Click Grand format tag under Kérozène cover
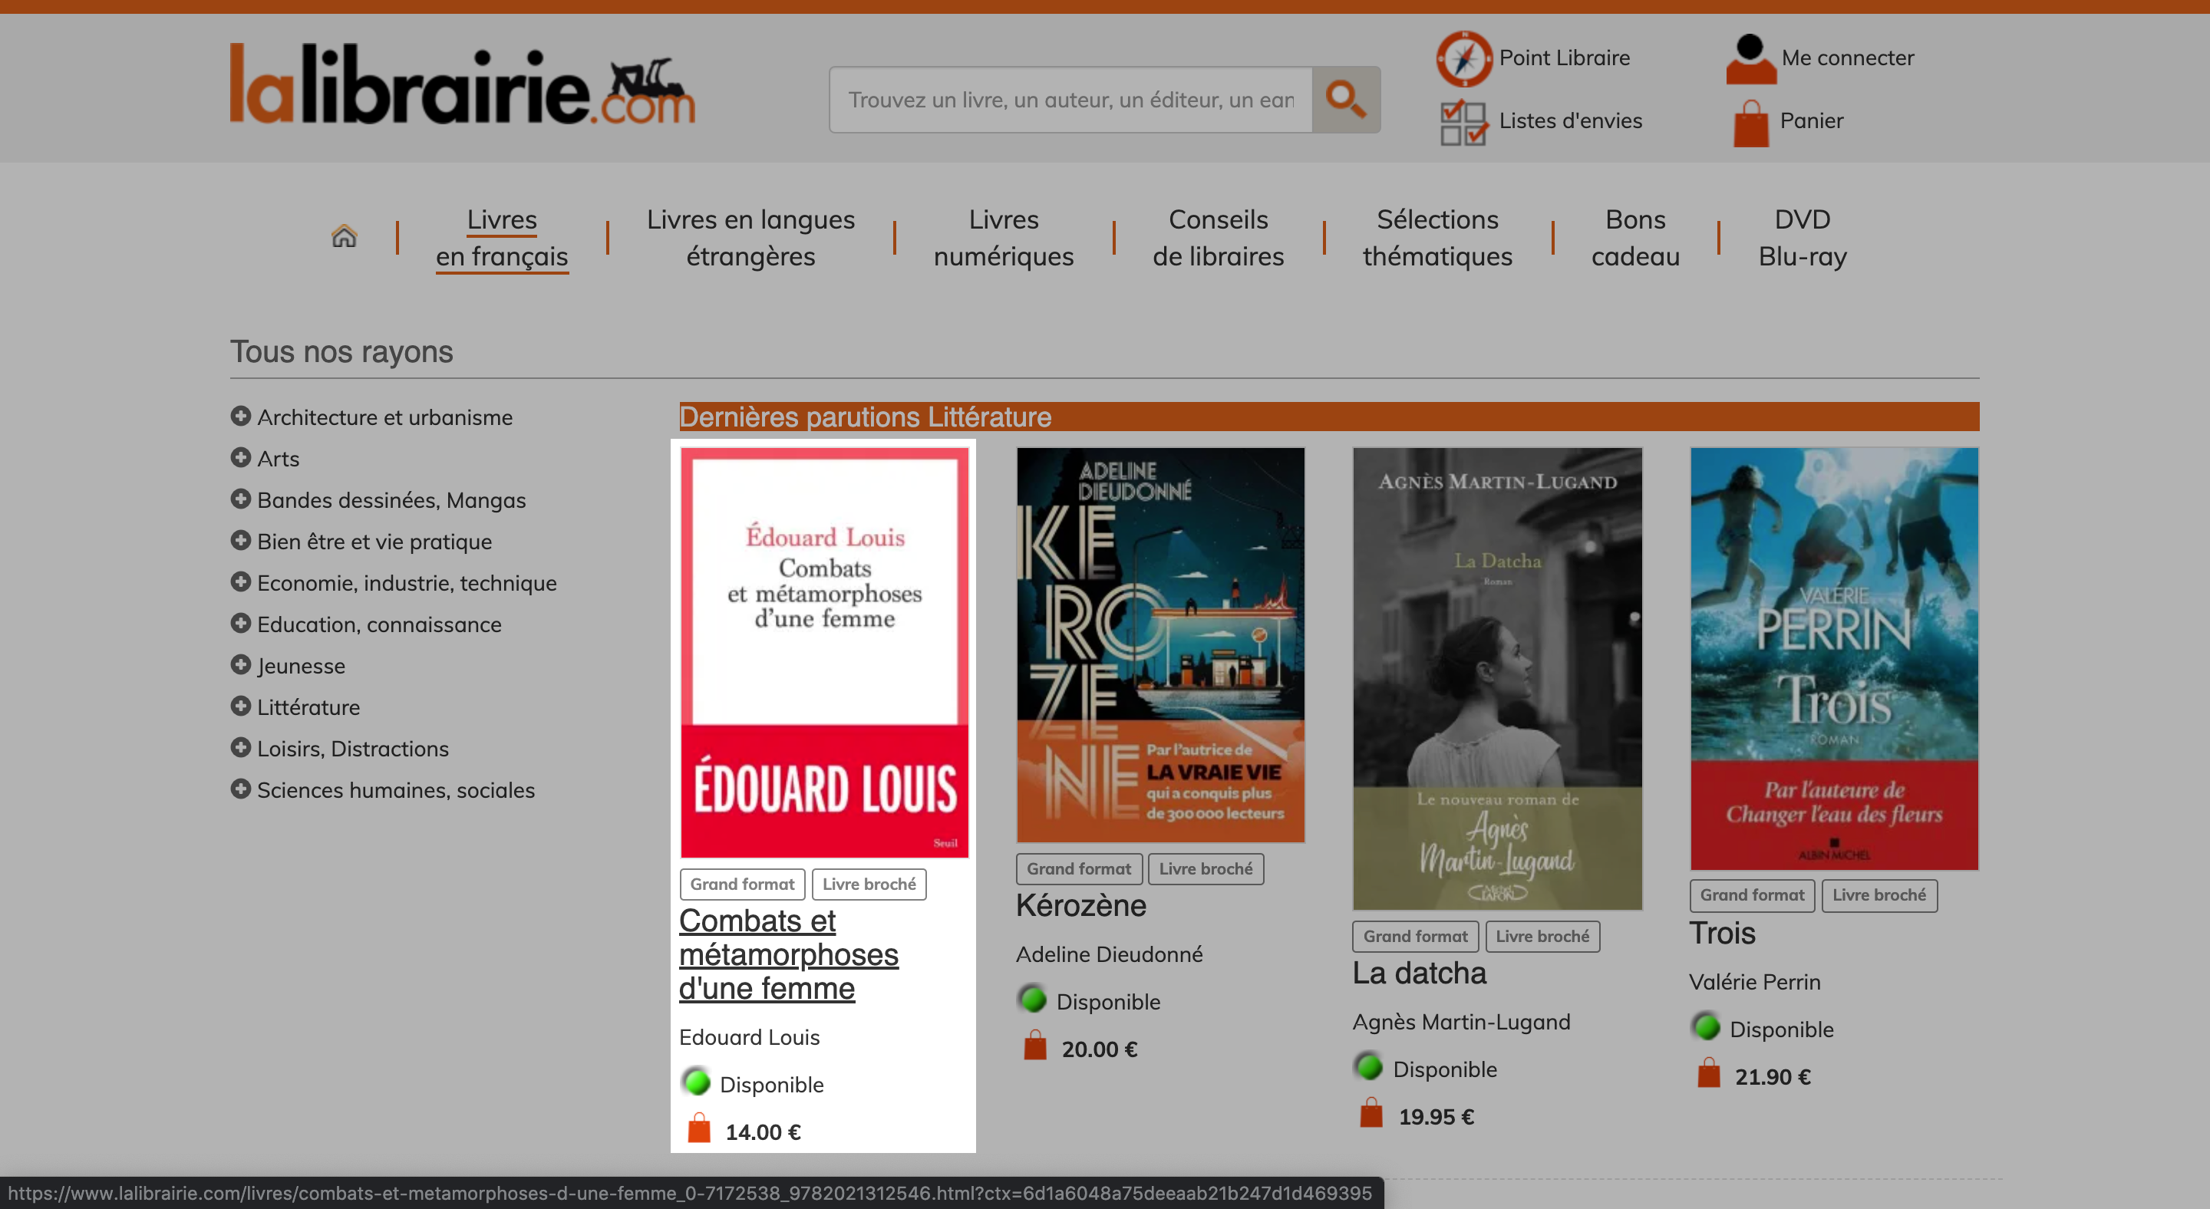The image size is (2210, 1209). 1078,868
